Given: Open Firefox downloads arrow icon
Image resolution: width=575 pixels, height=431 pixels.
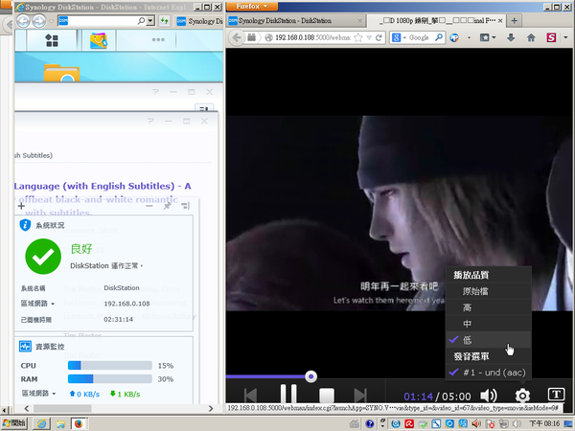Looking at the screenshot, I should point(509,38).
